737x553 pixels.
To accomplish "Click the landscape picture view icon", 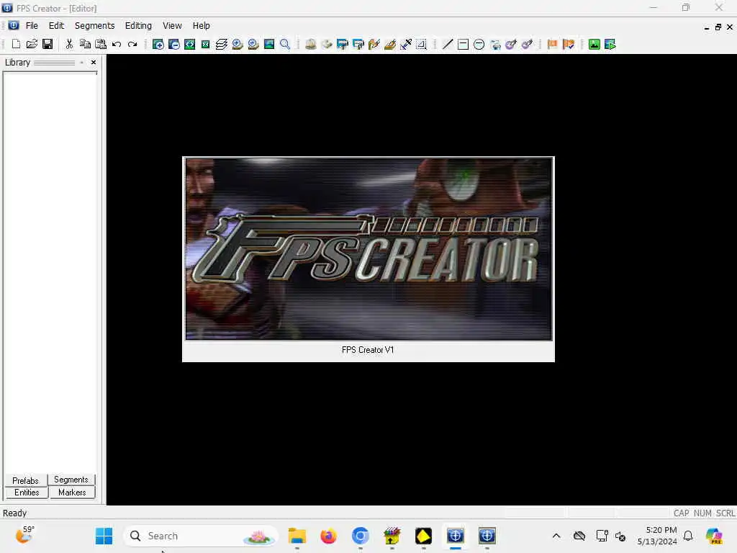I will [x=269, y=44].
